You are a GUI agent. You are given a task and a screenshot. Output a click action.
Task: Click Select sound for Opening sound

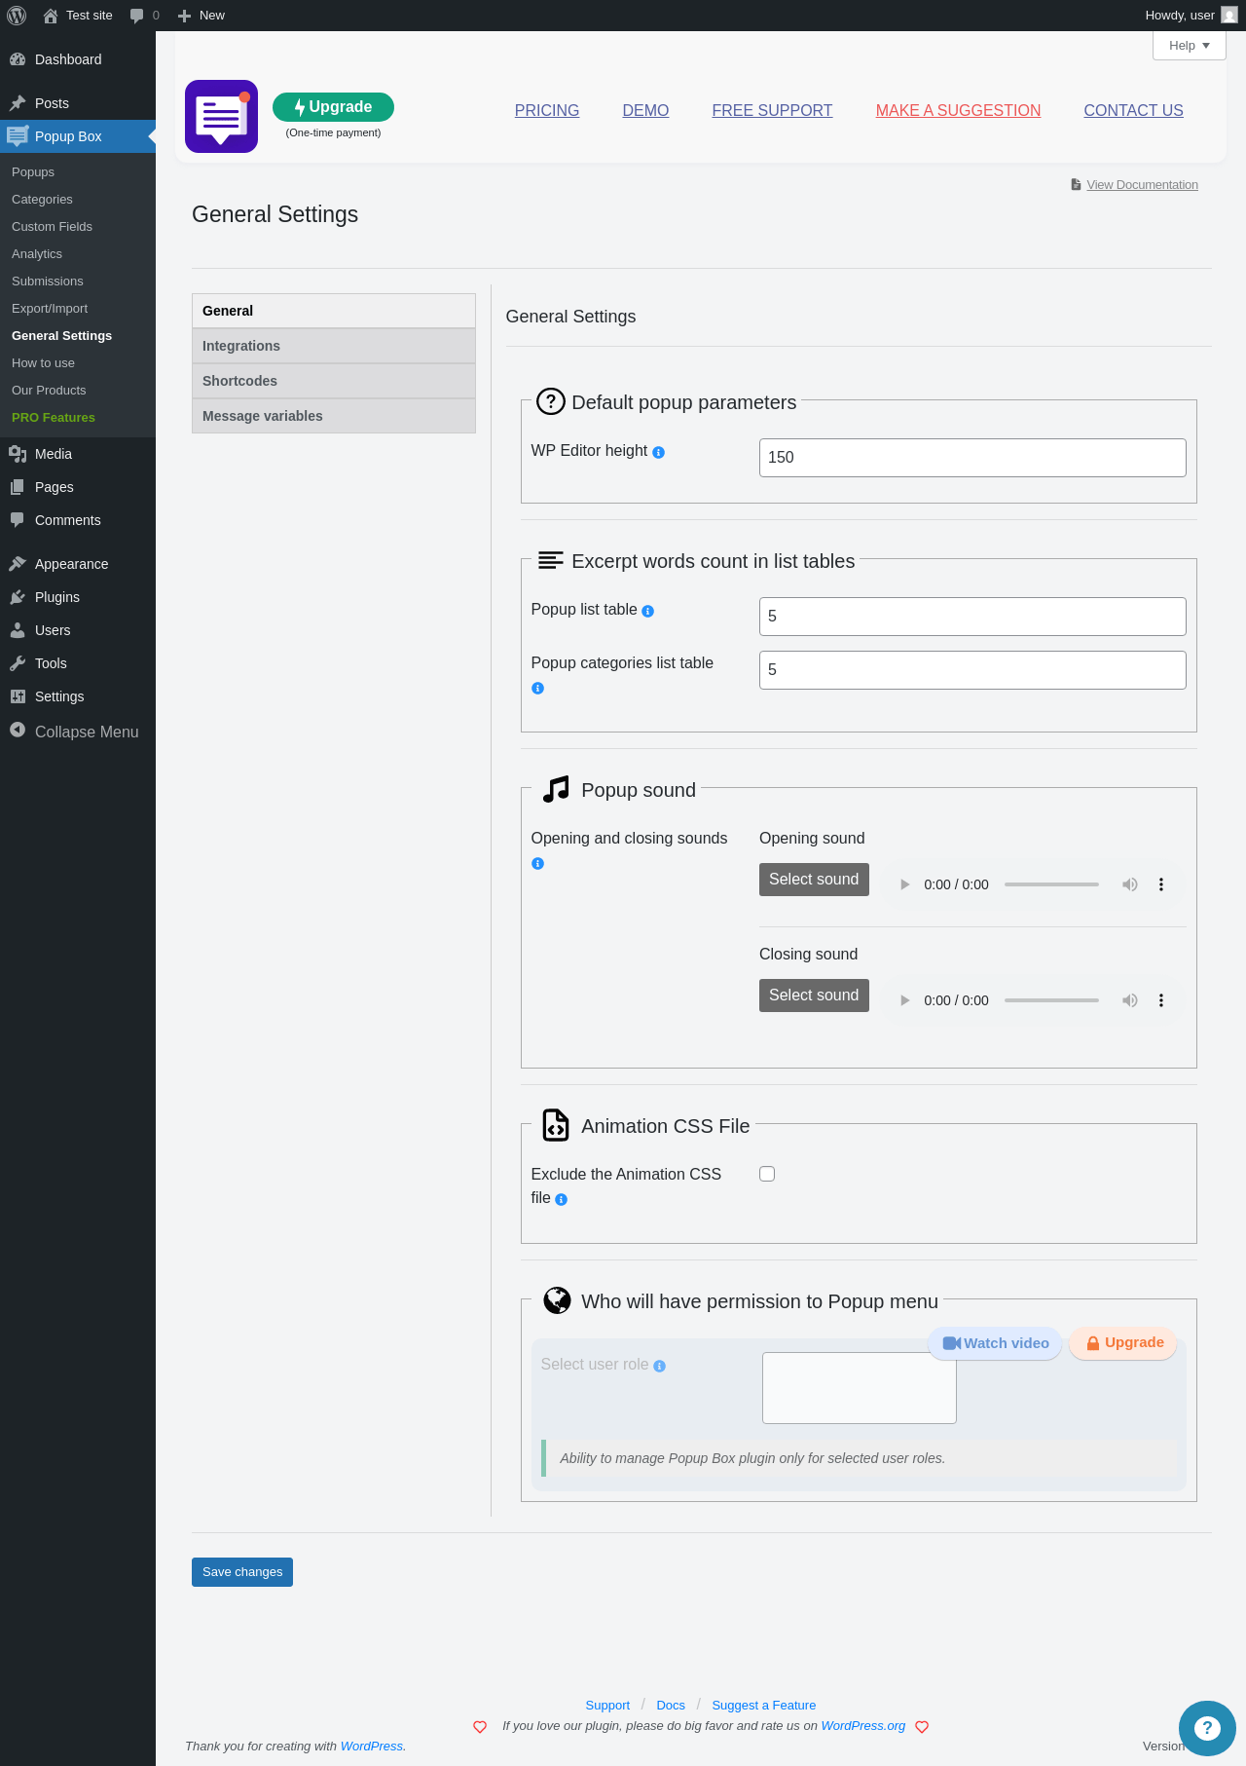tap(814, 880)
